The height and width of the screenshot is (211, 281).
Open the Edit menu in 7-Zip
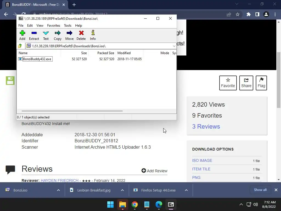(30, 26)
